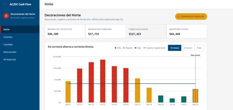Image resolution: width=233 pixels, height=110 pixels.
Task: Click the $35,000 axis label
Action: (x=58, y=91)
